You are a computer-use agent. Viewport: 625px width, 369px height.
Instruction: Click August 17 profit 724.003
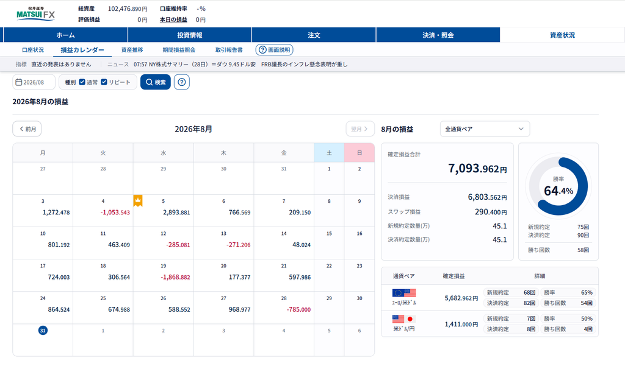click(59, 277)
